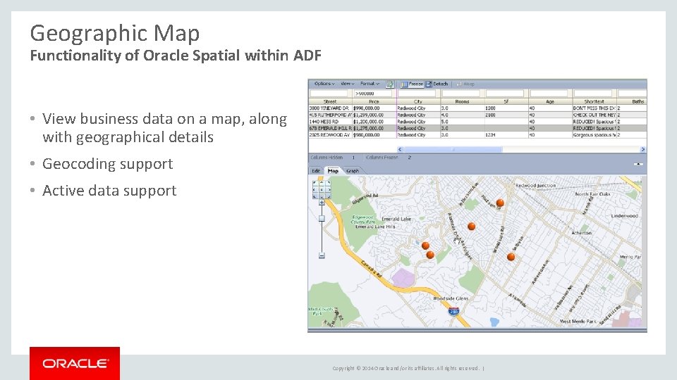The image size is (677, 380).
Task: Select the 678 EMERALD HILL row
Action: click(x=477, y=128)
